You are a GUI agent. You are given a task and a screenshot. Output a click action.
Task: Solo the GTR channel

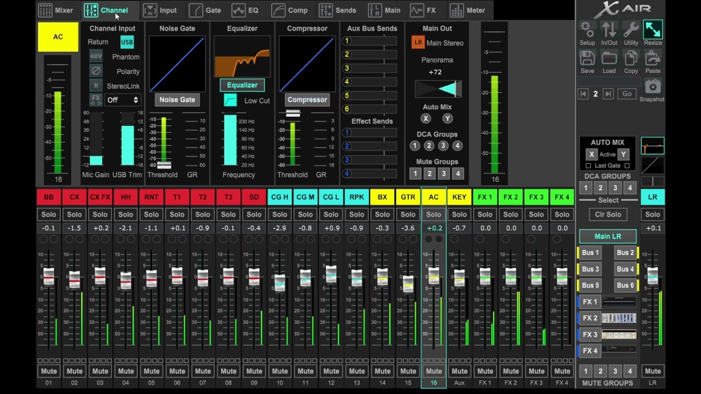point(408,215)
